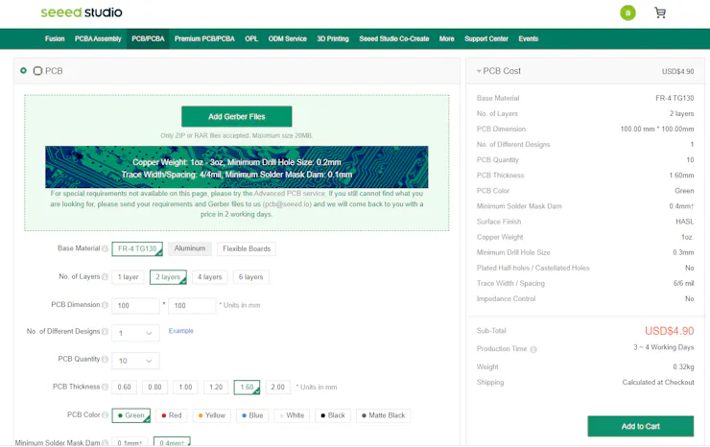Click the Add Gerber Files button
710x447 pixels.
[x=236, y=116]
